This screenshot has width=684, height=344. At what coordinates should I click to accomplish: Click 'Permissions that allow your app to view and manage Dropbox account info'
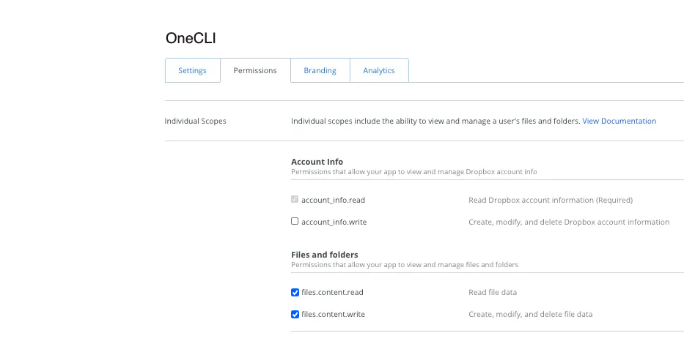414,171
